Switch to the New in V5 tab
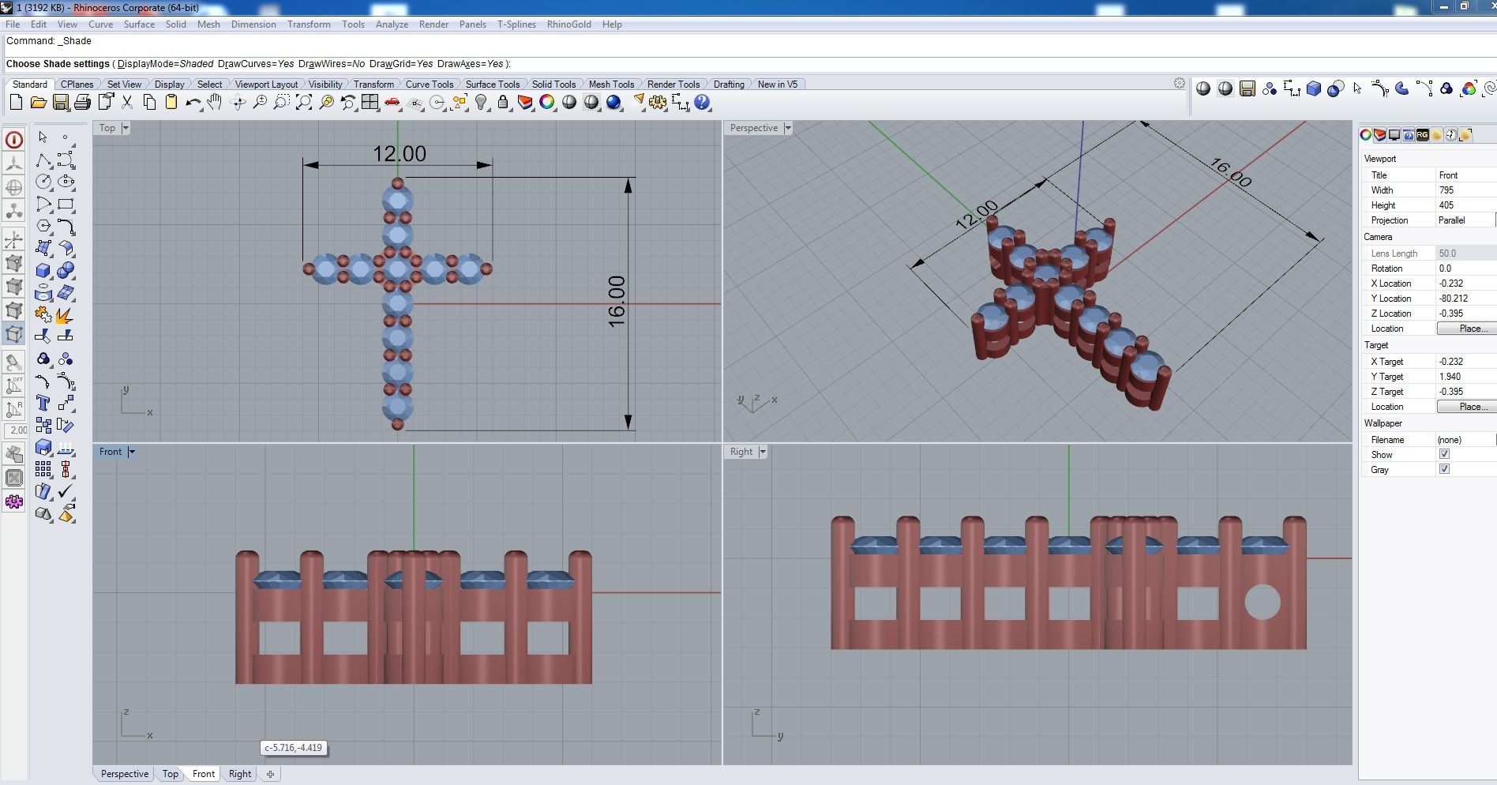This screenshot has height=785, width=1497. tap(778, 85)
